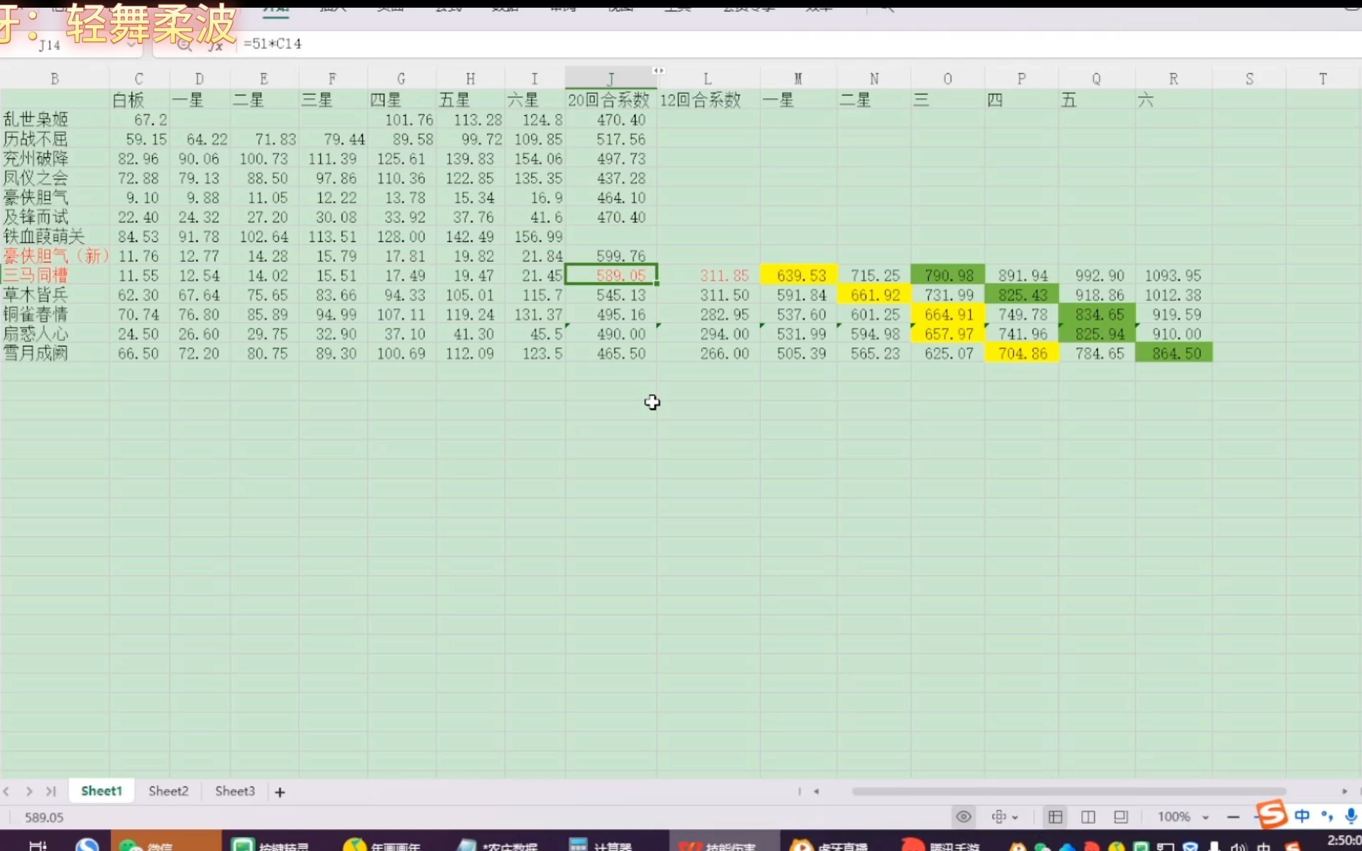Expand the name box dropdown next to J14

tap(131, 45)
